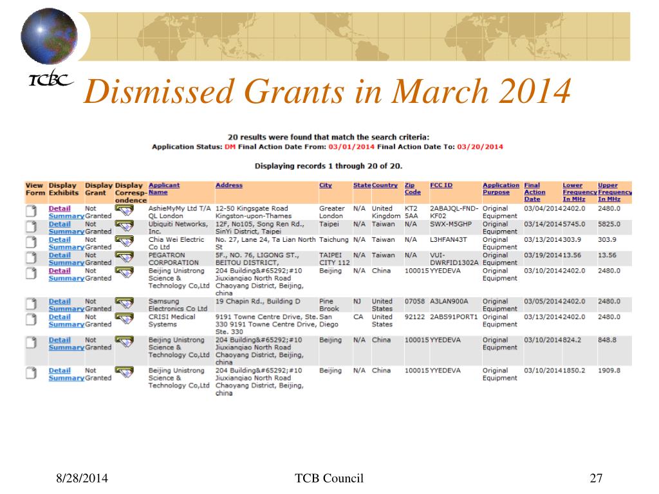Viewport: 659px width, 494px height.
Task: Open Detail link for CRISI Medical Systems
Action: click(x=60, y=316)
